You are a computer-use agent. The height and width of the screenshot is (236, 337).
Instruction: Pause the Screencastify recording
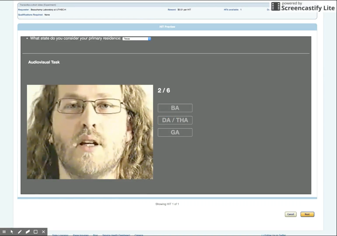(x=4, y=232)
